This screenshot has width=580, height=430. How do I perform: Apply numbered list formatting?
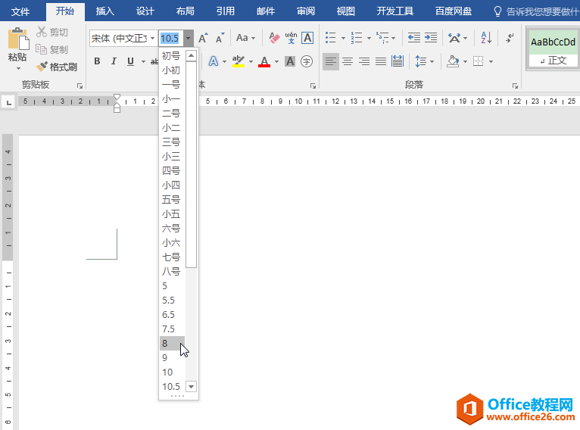point(357,38)
